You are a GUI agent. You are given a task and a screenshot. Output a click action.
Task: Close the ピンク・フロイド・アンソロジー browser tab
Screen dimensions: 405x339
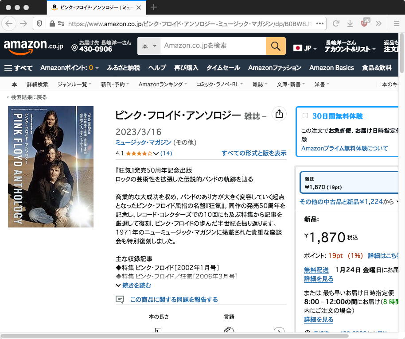[x=139, y=8]
